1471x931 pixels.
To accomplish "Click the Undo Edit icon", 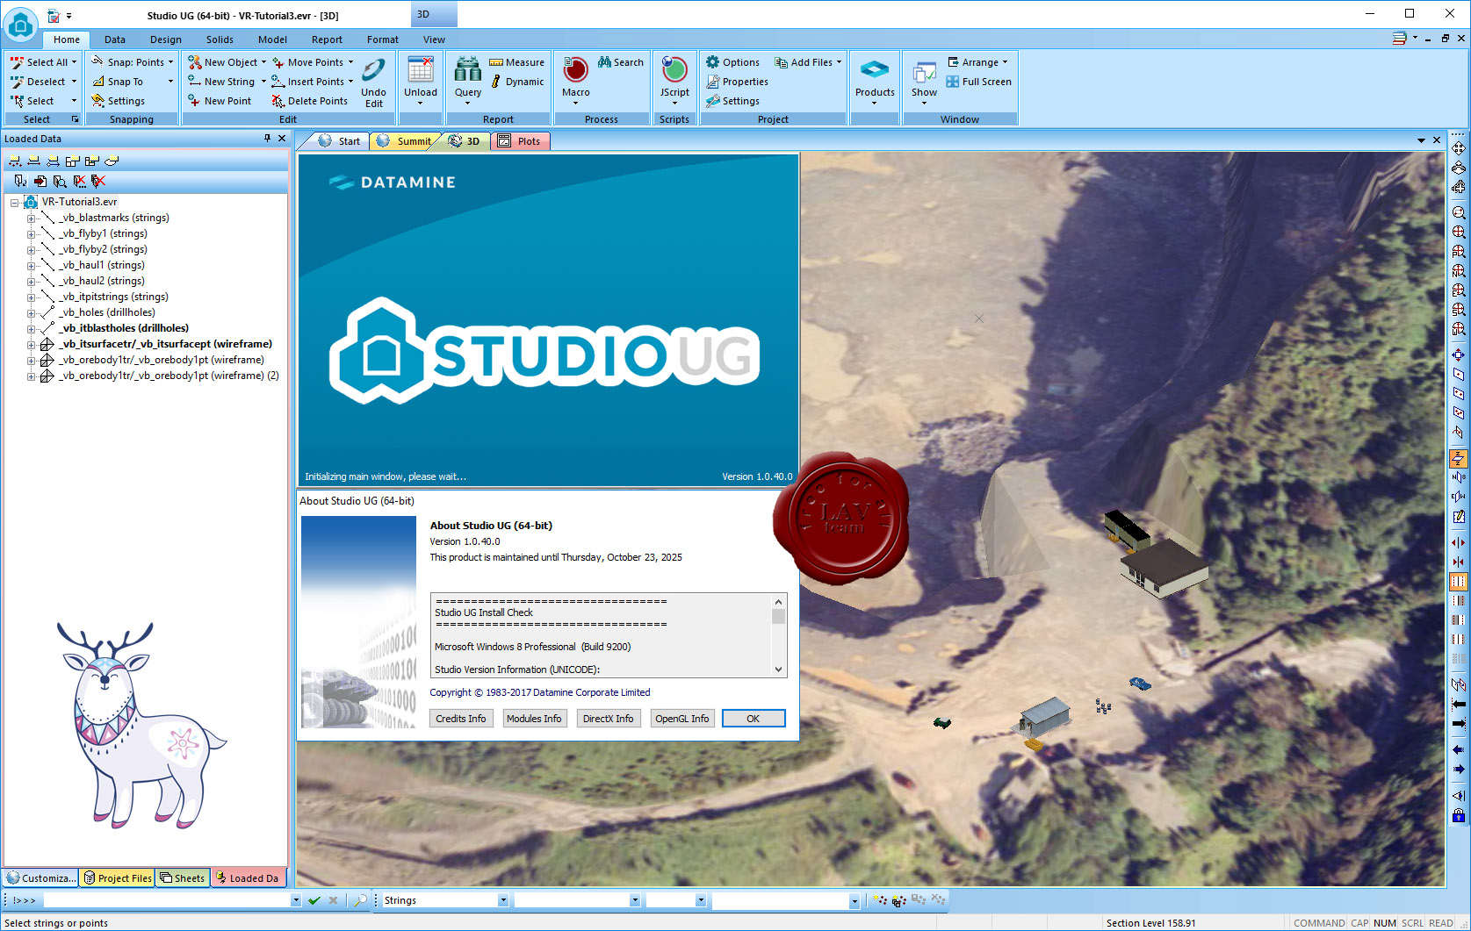I will [373, 71].
